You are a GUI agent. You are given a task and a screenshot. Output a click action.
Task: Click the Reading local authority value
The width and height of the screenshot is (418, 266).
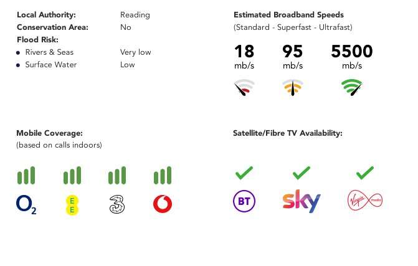pos(135,15)
